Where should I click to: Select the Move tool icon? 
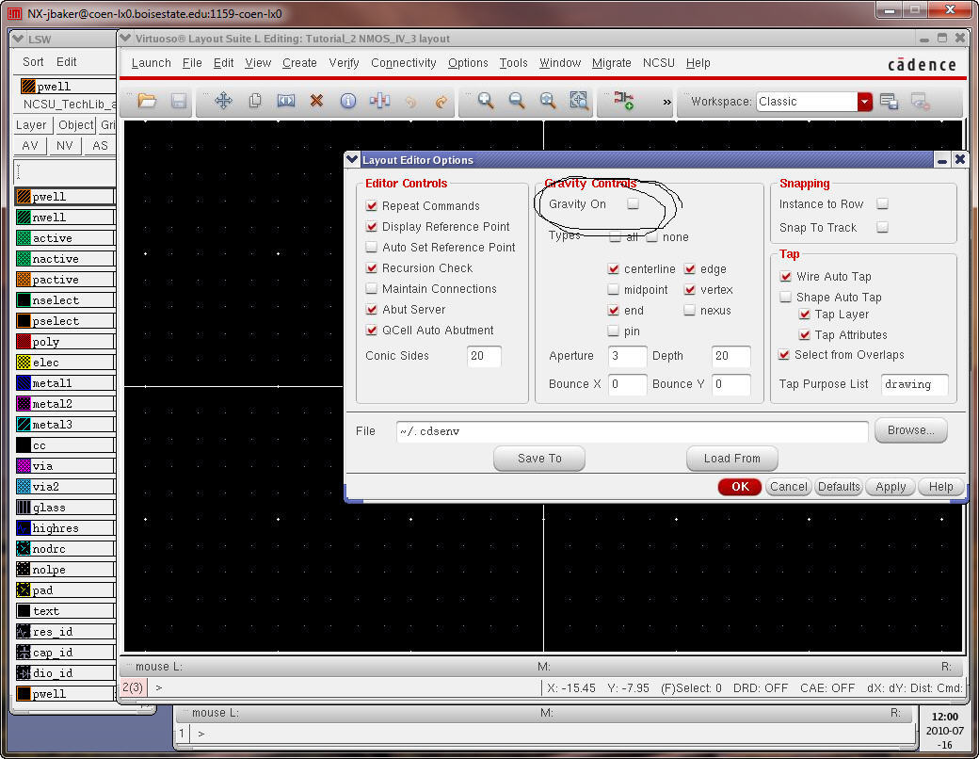(x=223, y=101)
